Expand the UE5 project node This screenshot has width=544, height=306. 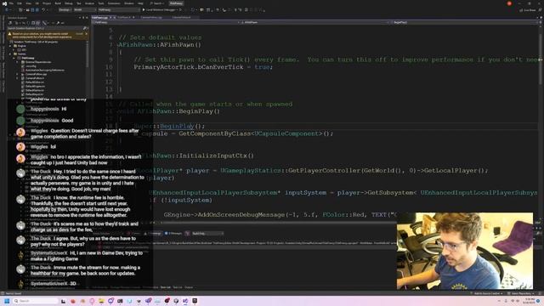point(14,50)
